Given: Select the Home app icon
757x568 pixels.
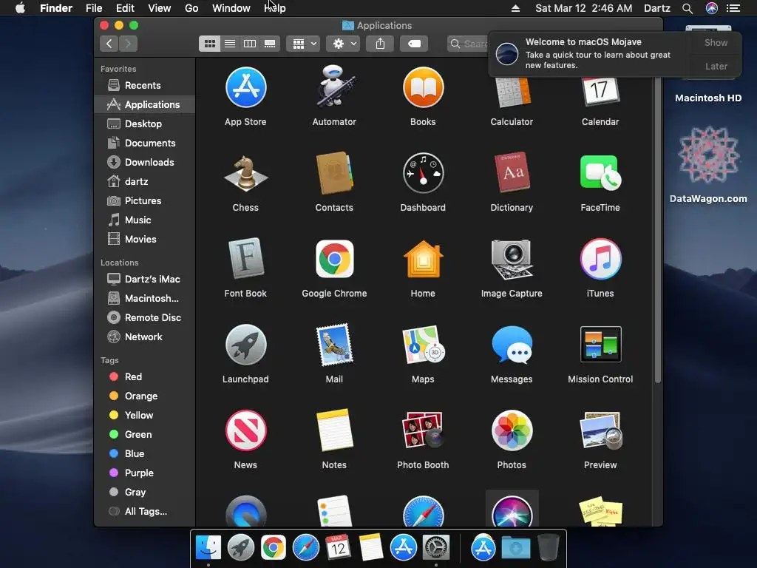Looking at the screenshot, I should (423, 259).
